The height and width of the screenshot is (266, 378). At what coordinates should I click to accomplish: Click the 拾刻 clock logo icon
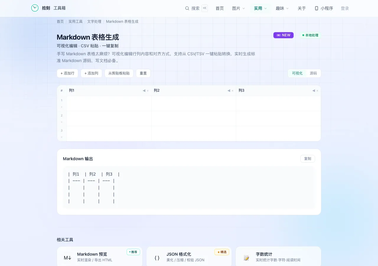click(35, 8)
